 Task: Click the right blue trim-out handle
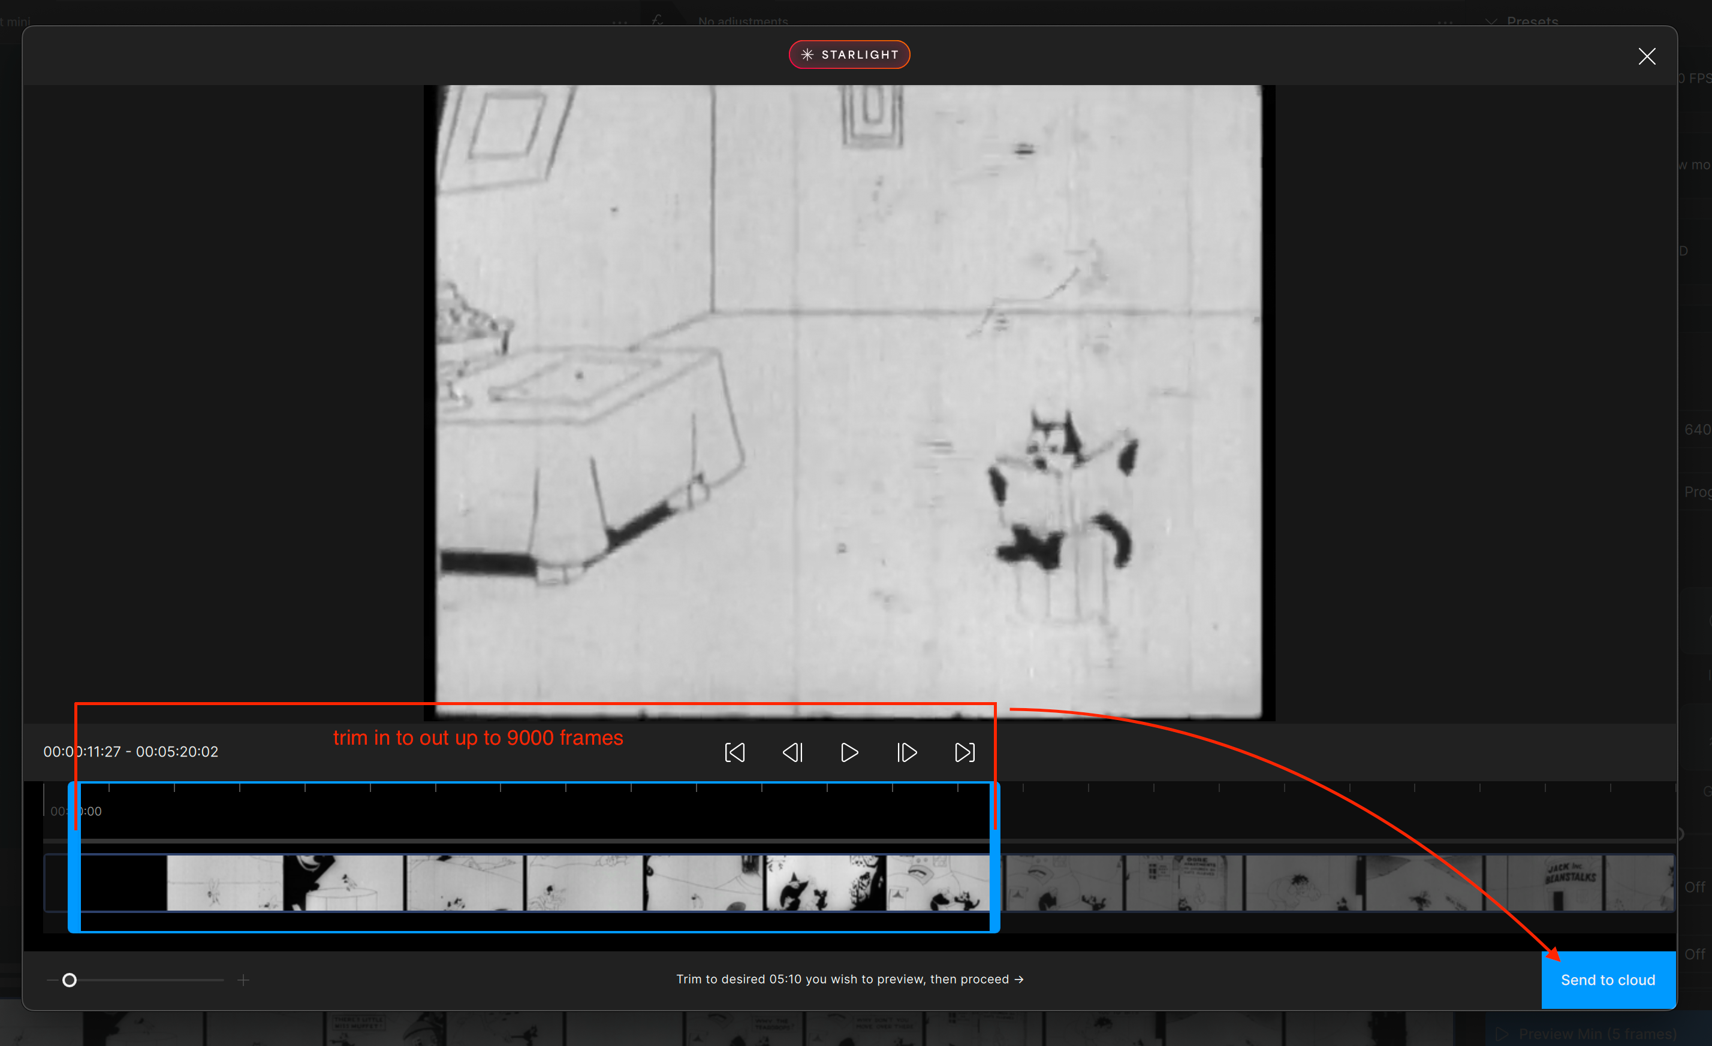[x=994, y=882]
